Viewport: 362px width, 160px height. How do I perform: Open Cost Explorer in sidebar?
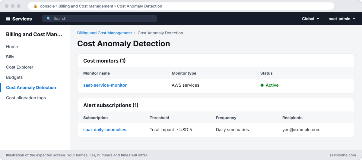20,67
